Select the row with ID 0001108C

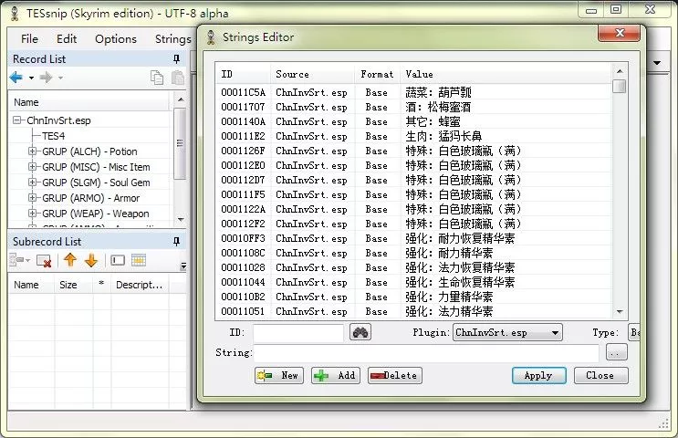tap(413, 254)
